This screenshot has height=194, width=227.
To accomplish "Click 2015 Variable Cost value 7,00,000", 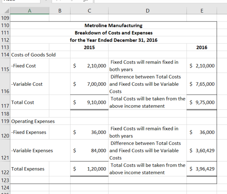I will click(89, 84).
